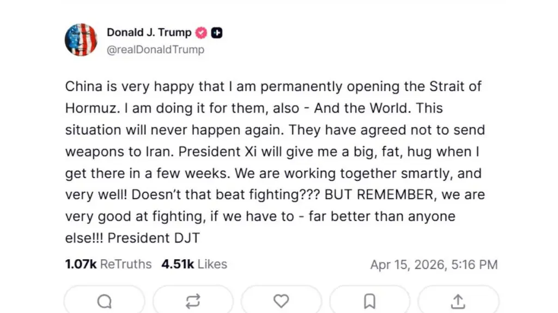This screenshot has width=558, height=313.
Task: Click the reply speech bubble icon
Action: click(x=105, y=301)
